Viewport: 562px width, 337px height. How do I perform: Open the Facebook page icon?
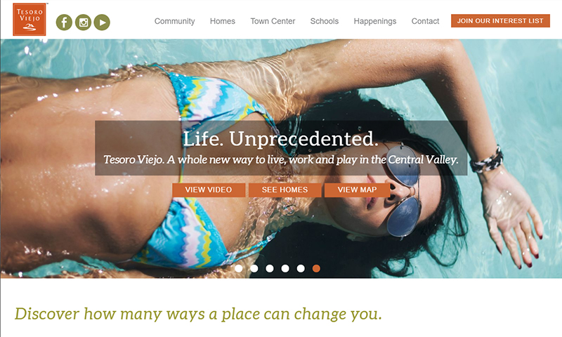64,22
